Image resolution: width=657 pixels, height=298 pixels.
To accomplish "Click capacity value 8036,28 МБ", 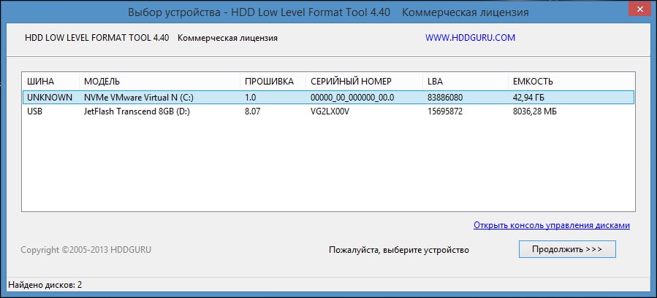I will [534, 111].
